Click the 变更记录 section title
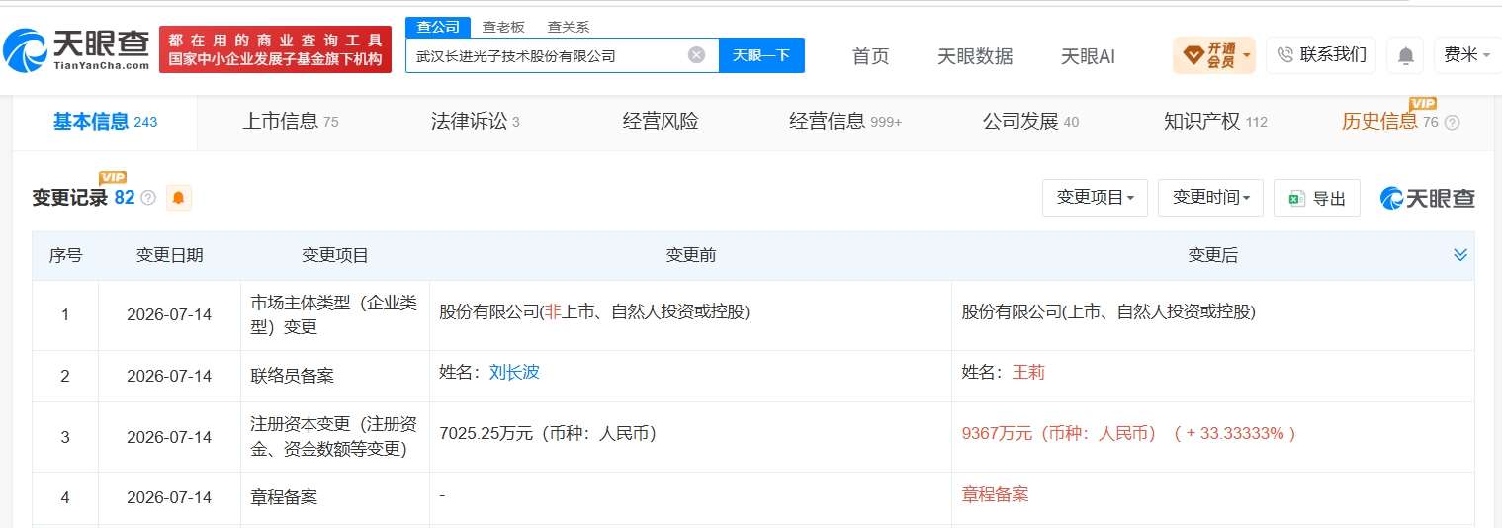The image size is (1502, 528). [x=69, y=198]
